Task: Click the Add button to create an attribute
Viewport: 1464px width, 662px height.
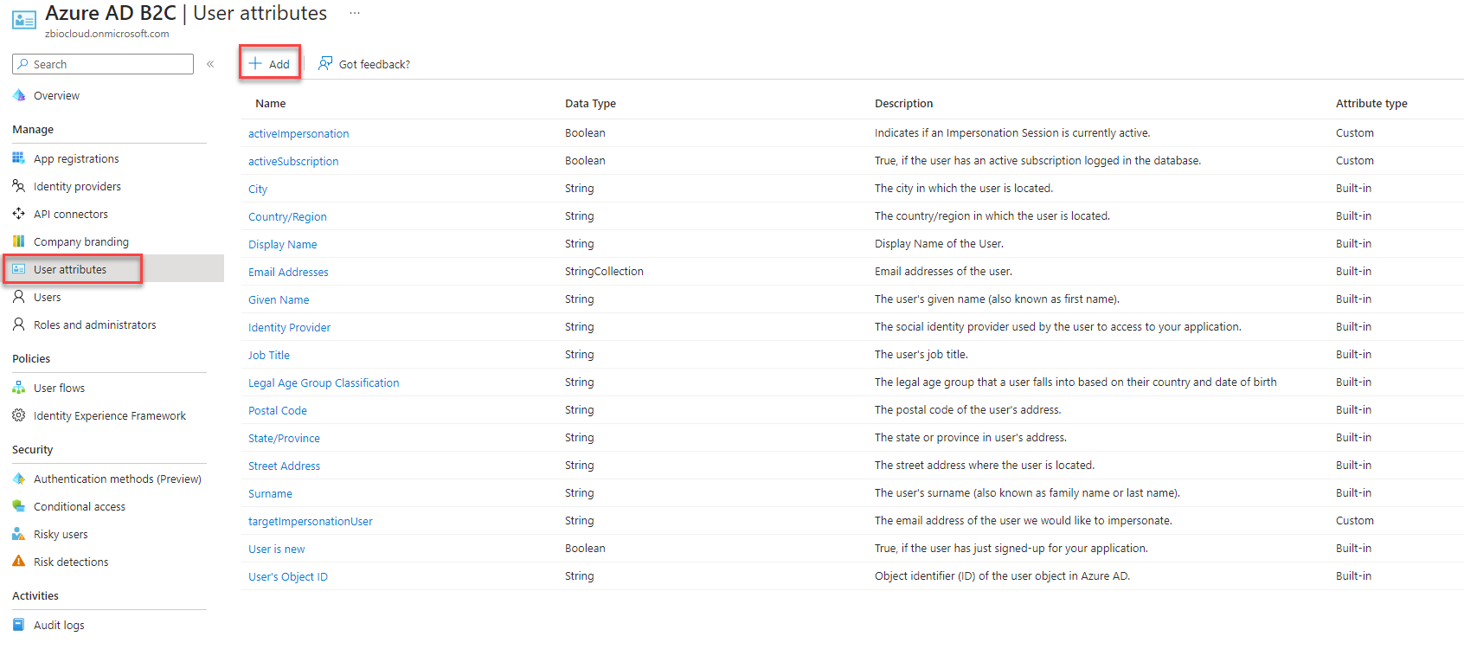Action: (269, 63)
